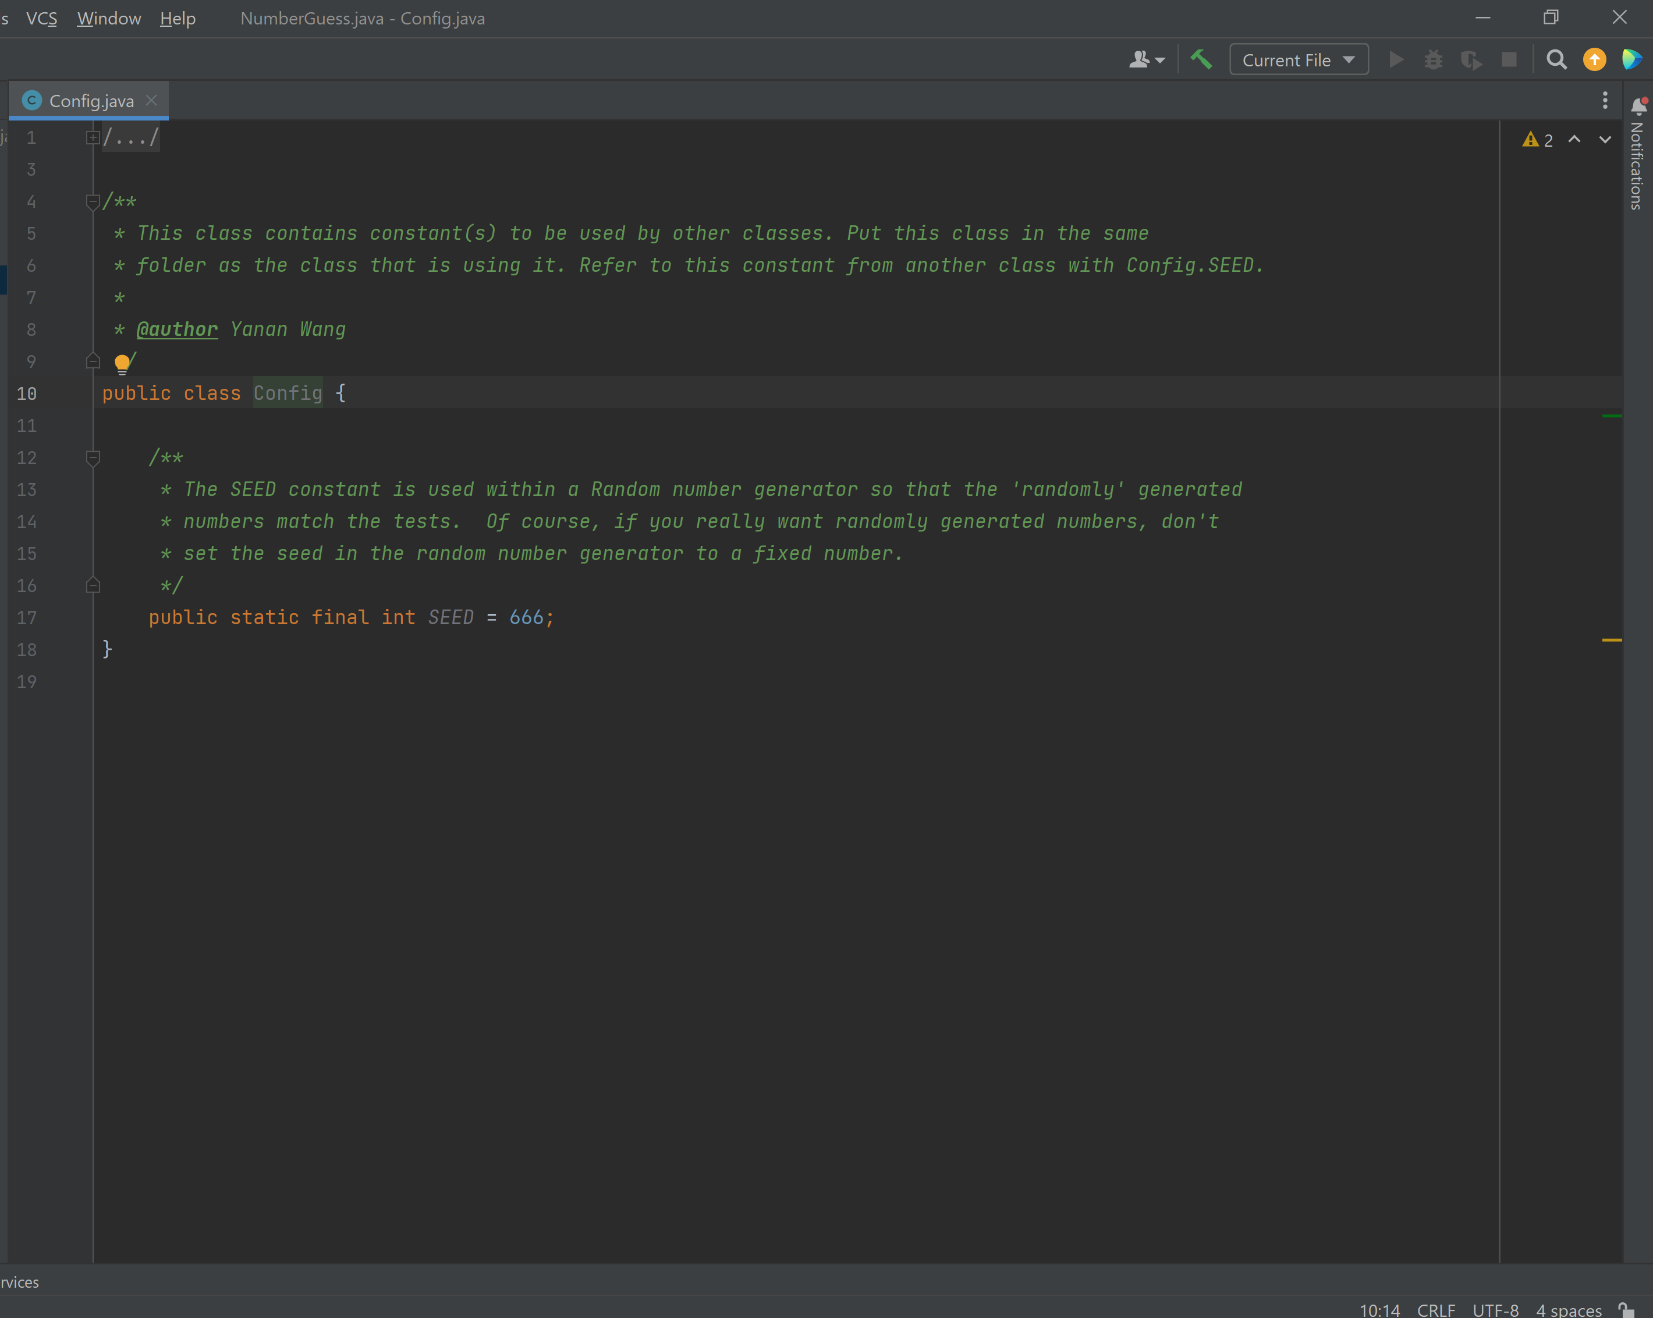Screen dimensions: 1653x1318
Task: Open Search Everywhere magnifier icon
Action: tap(1556, 60)
